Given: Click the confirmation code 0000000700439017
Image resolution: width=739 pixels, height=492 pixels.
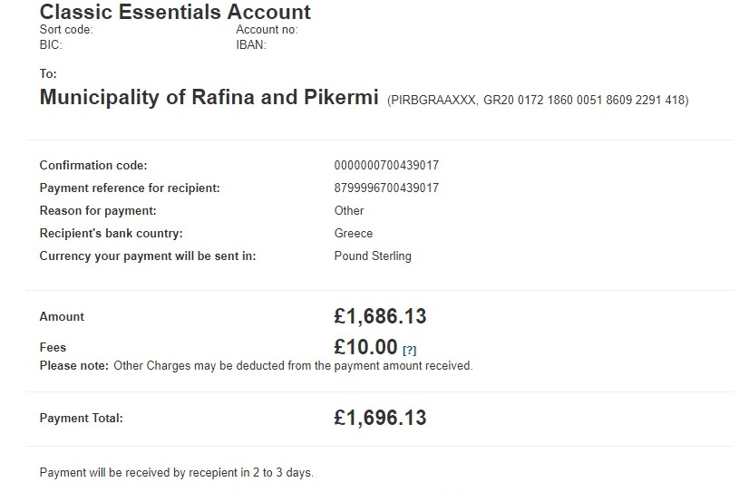Looking at the screenshot, I should click(x=386, y=165).
